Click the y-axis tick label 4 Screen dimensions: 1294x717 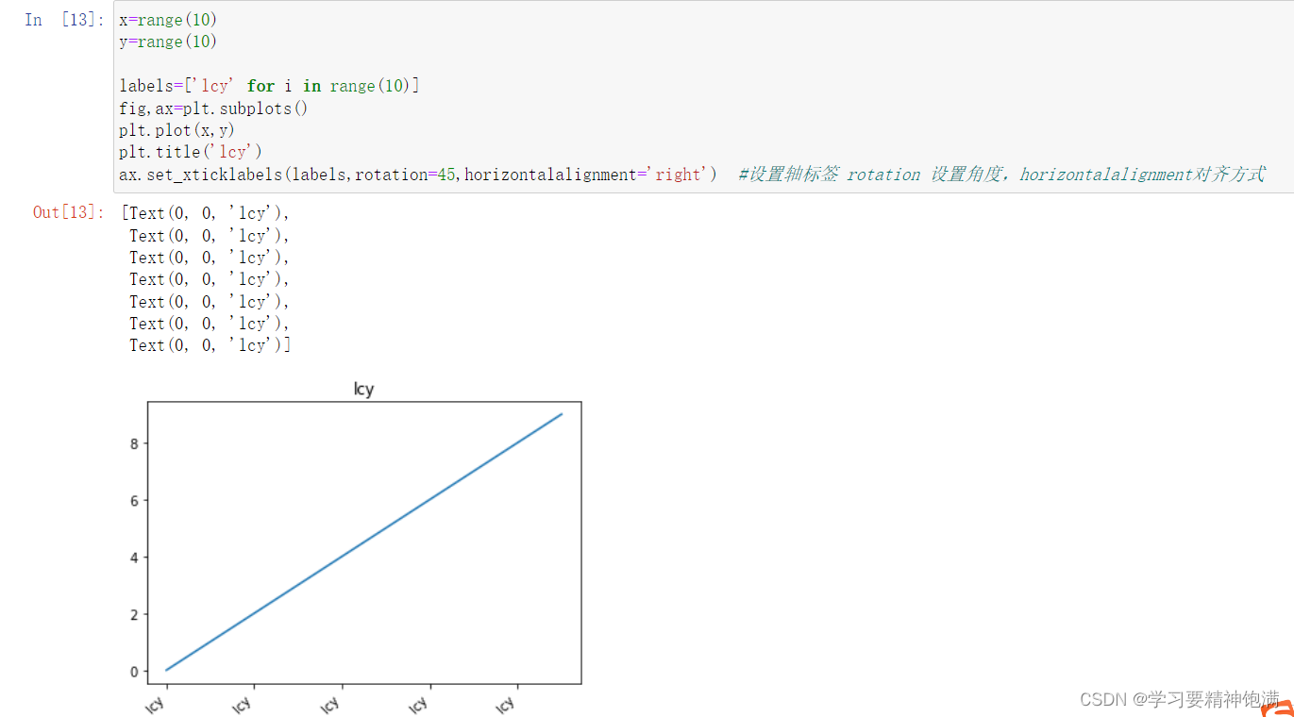coord(134,558)
